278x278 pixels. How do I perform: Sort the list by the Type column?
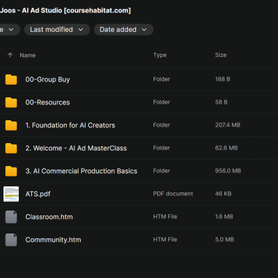click(x=160, y=55)
